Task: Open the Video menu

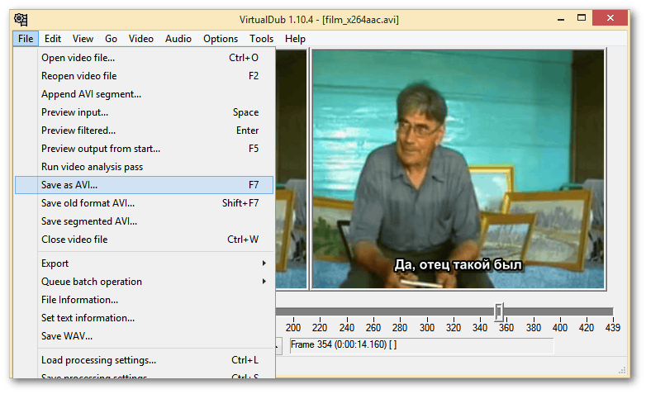Action: tap(140, 39)
